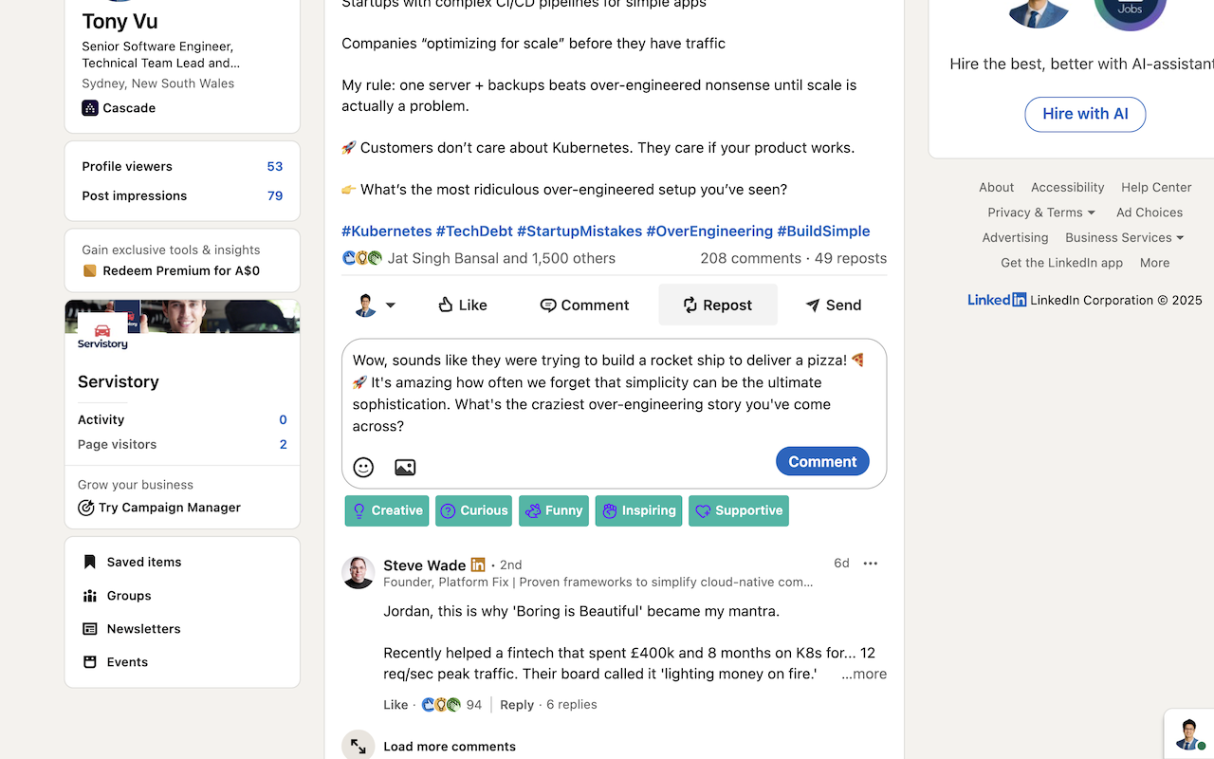Click the Send paper plane icon
This screenshot has width=1214, height=759.
click(813, 305)
